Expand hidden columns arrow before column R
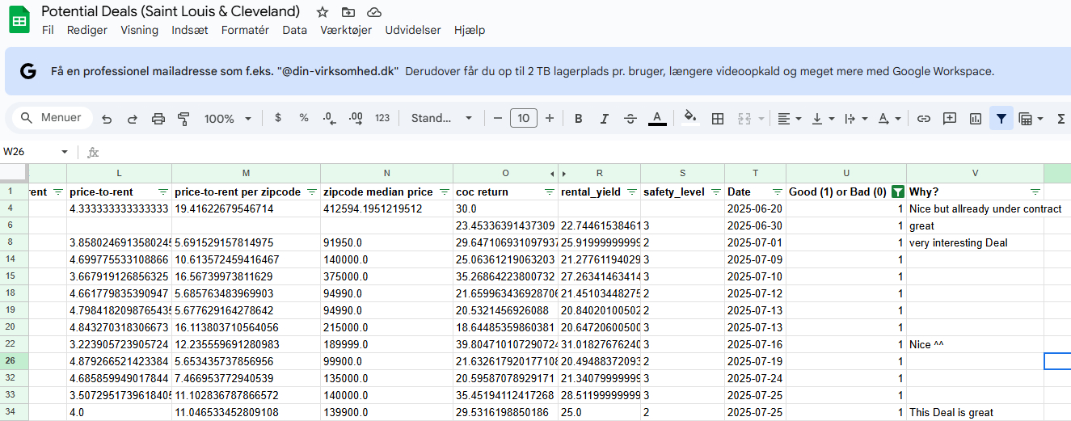The image size is (1071, 421). coord(564,174)
